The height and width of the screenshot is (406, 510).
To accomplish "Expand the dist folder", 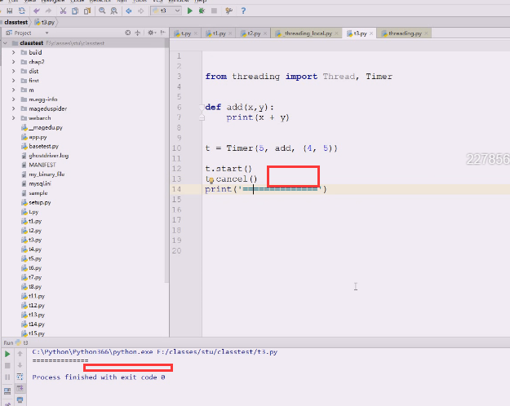I will click(13, 71).
